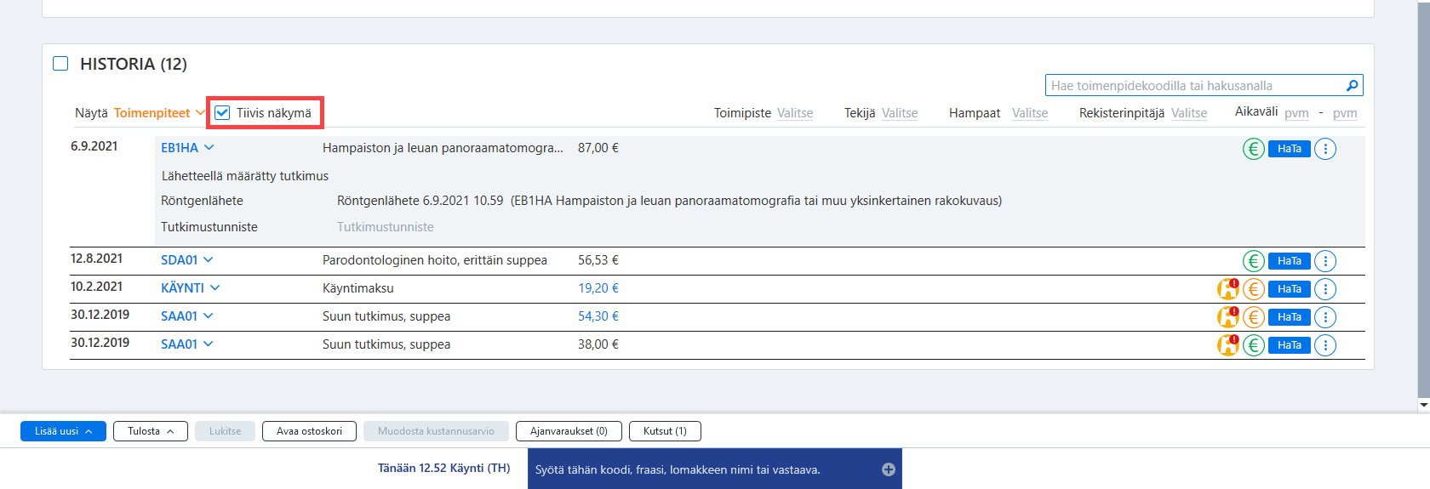The image size is (1430, 489).
Task: Open the Tulosta menu
Action: pos(151,431)
